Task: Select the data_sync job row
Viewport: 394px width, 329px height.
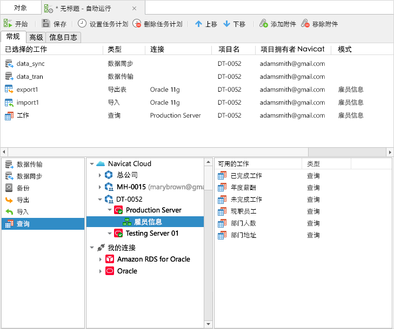Action: click(x=30, y=64)
